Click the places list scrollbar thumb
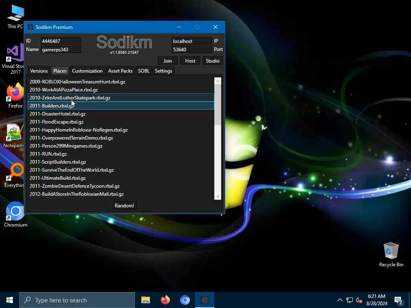Viewport: 411px width, 308px height. coord(218,105)
